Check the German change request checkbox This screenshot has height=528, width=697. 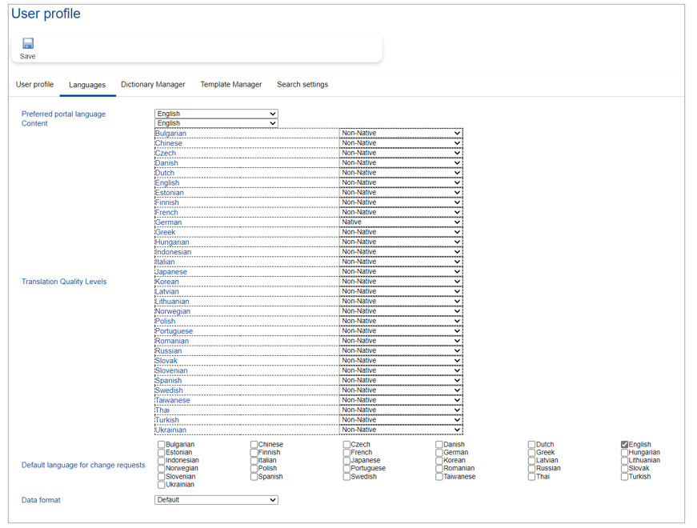pos(439,453)
